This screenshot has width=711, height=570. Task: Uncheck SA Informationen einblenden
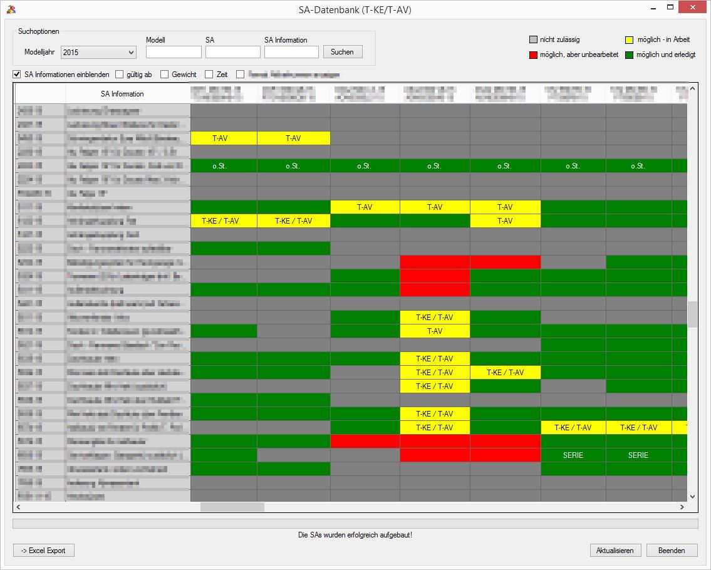[x=17, y=75]
